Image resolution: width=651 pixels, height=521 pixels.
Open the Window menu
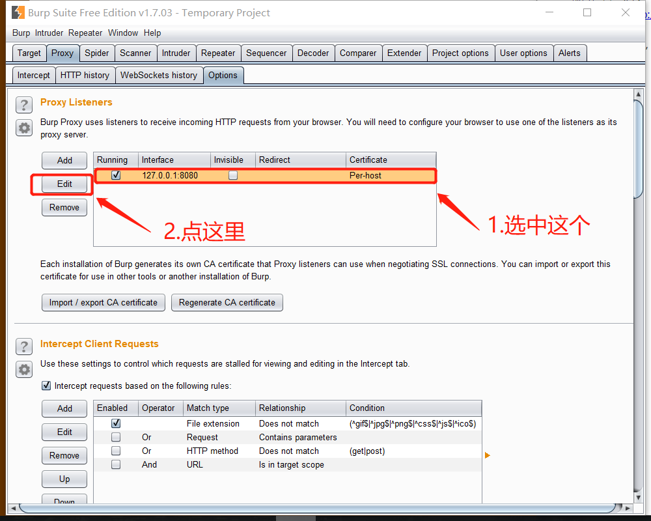(x=123, y=33)
